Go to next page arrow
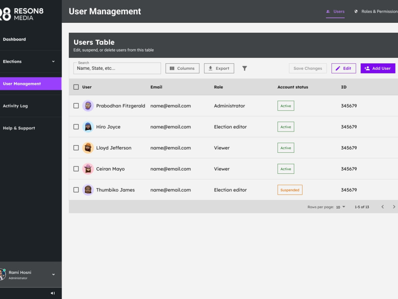 tap(394, 207)
